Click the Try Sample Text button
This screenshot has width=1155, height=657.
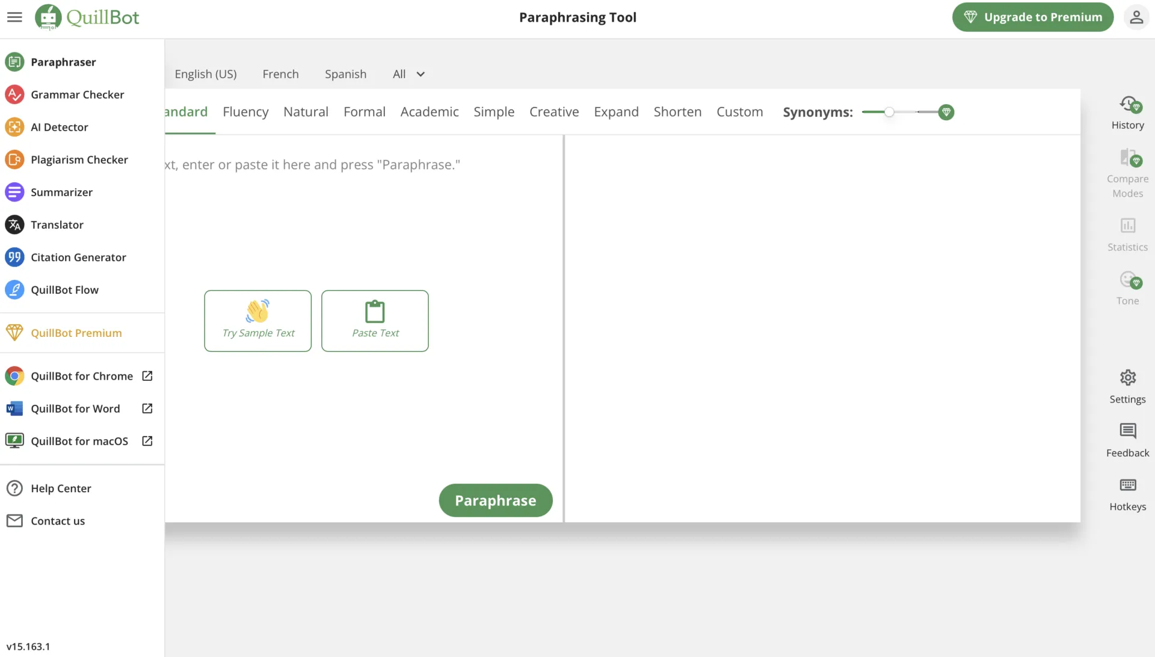click(x=257, y=321)
